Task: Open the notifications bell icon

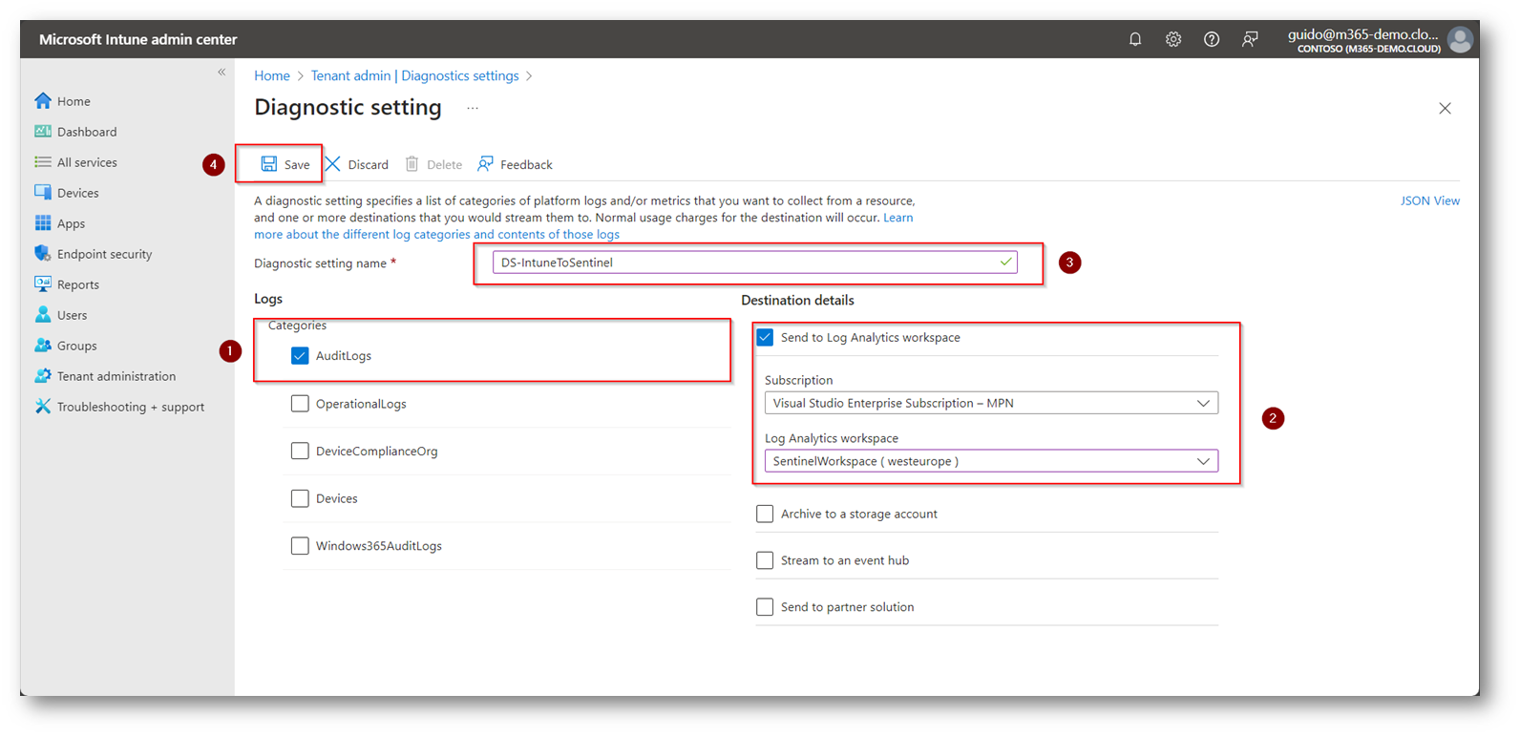Action: (1135, 39)
